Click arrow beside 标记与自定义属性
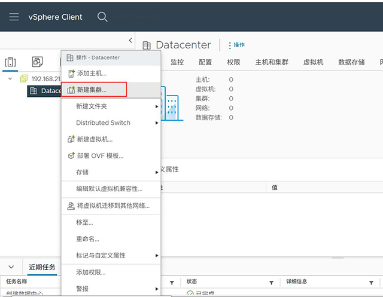 coord(157,256)
